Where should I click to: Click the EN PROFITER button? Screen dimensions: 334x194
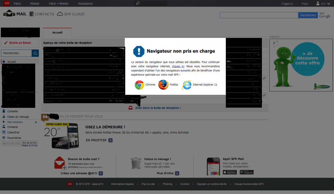pyautogui.click(x=99, y=140)
